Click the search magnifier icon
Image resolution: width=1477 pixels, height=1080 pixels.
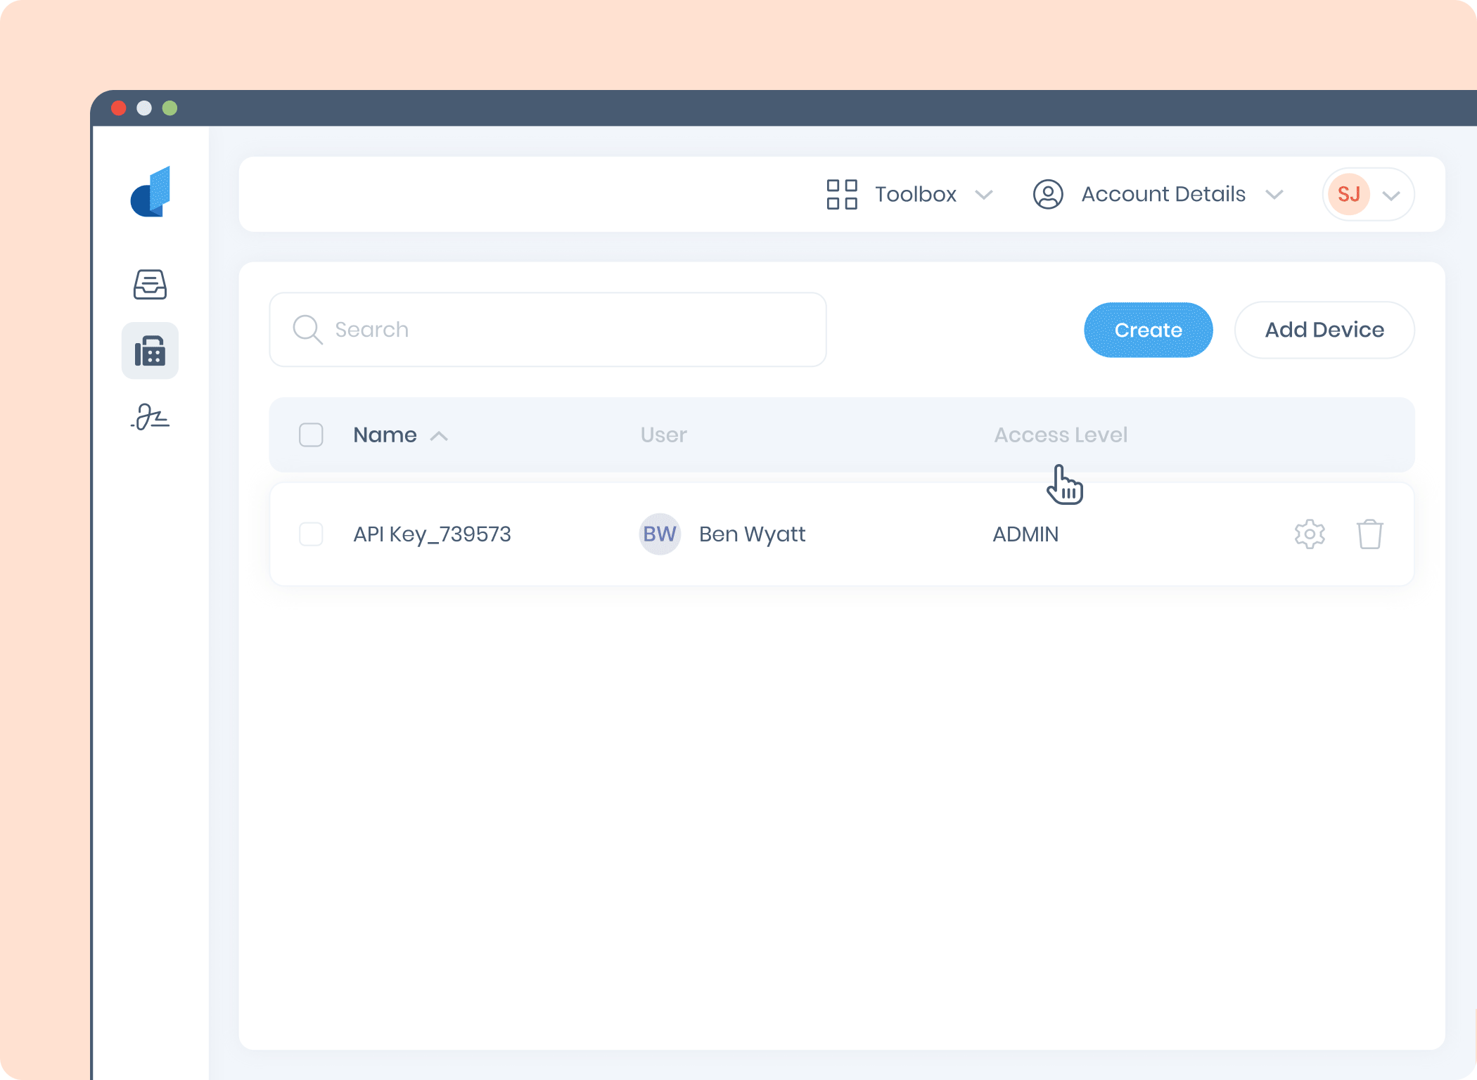[x=307, y=329]
